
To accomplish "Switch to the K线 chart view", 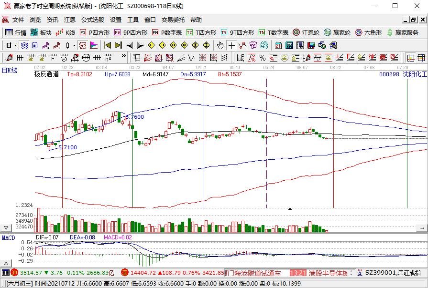I will point(65,33).
